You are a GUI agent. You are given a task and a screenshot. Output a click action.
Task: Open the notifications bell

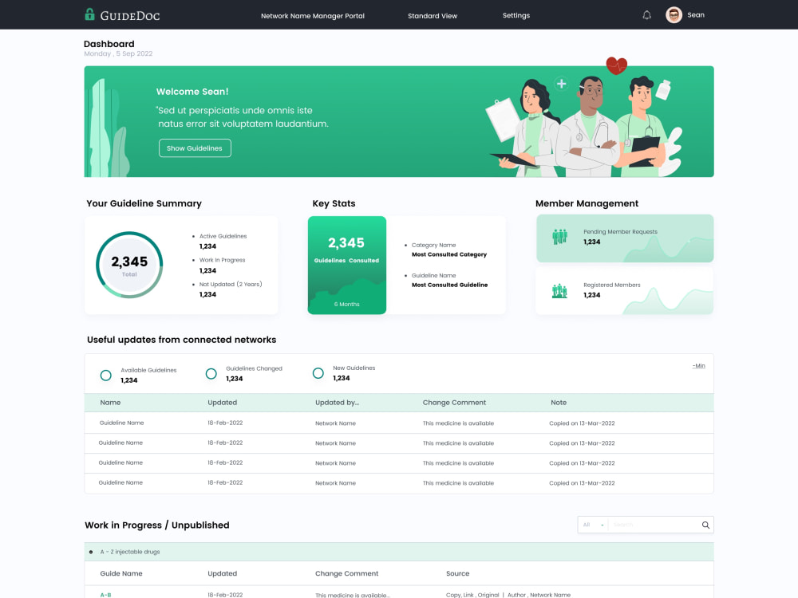(646, 15)
